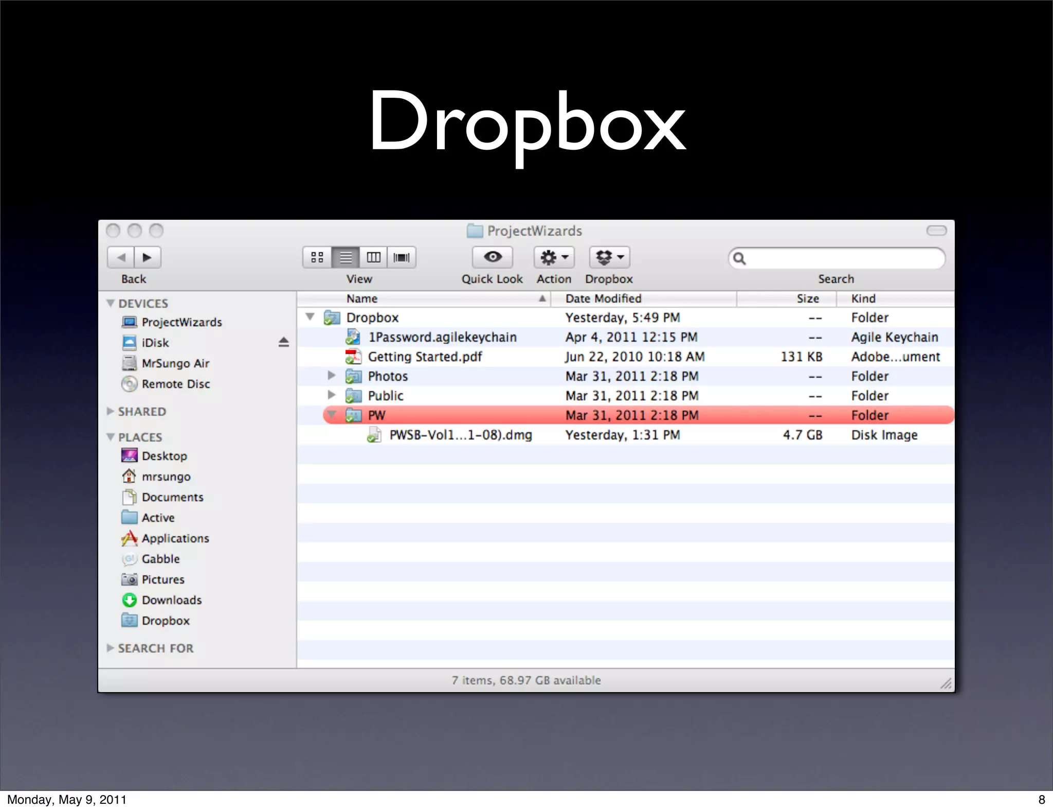Open the Desktop icon in Places
Viewport: 1053px width, 811px height.
point(129,456)
